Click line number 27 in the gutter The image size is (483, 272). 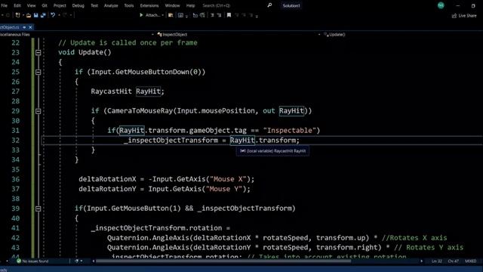point(15,91)
